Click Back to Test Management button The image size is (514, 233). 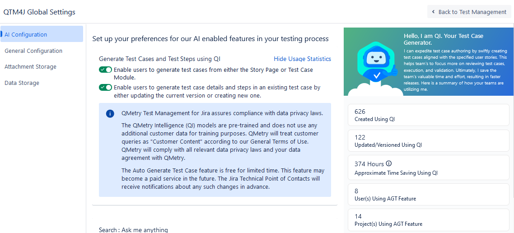pyautogui.click(x=469, y=12)
